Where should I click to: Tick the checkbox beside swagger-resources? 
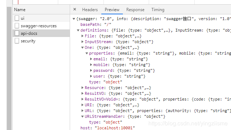coord(17,26)
